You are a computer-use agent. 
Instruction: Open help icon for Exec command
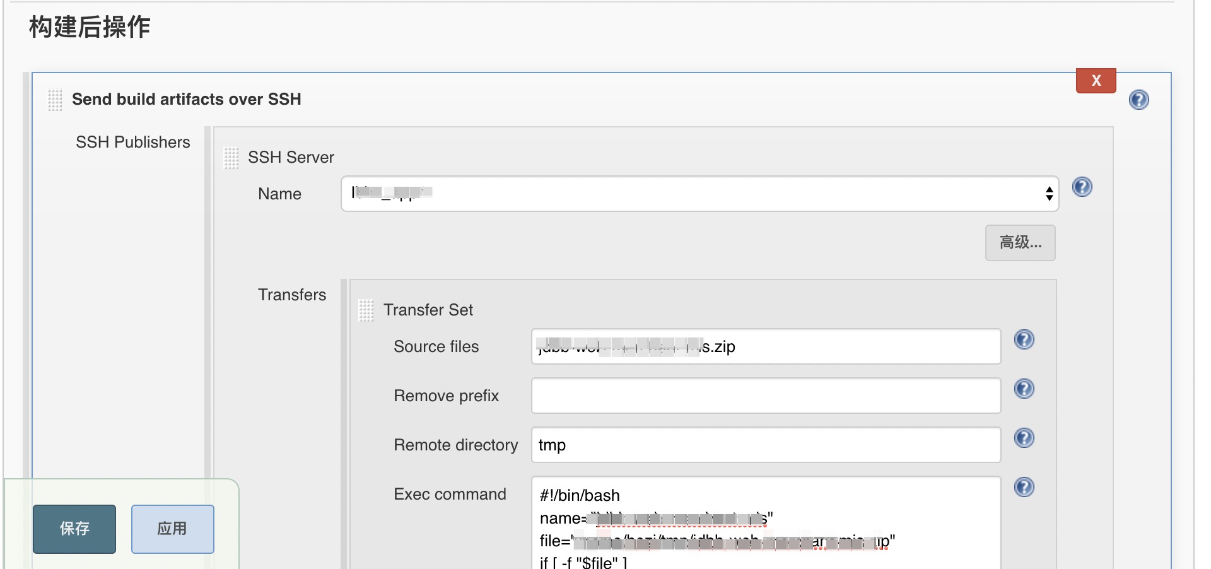(x=1024, y=487)
